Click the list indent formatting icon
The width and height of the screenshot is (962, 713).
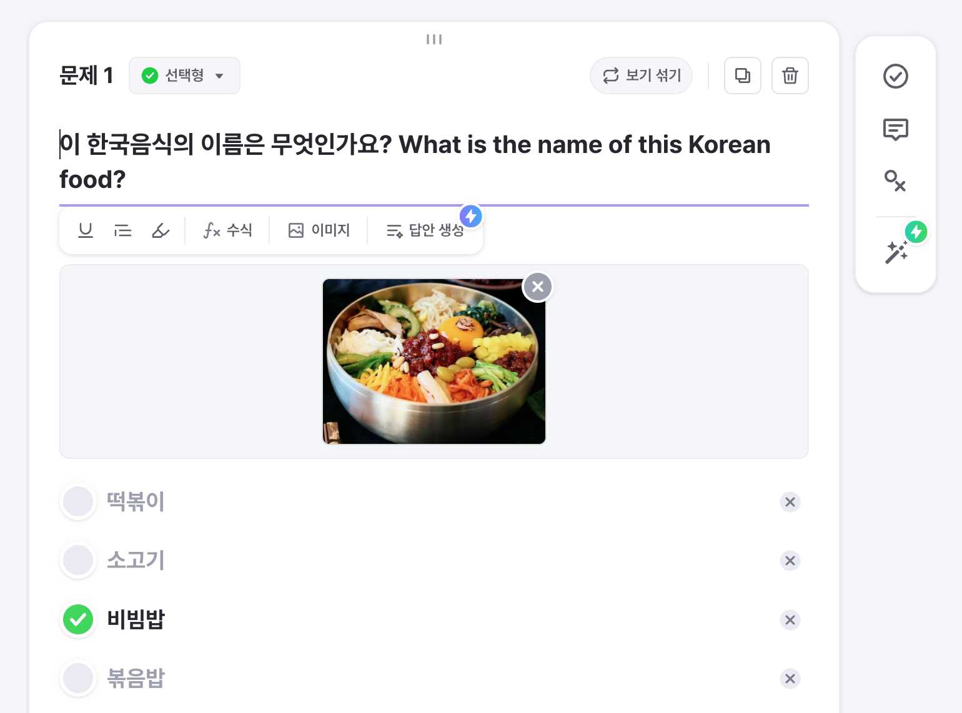point(123,230)
